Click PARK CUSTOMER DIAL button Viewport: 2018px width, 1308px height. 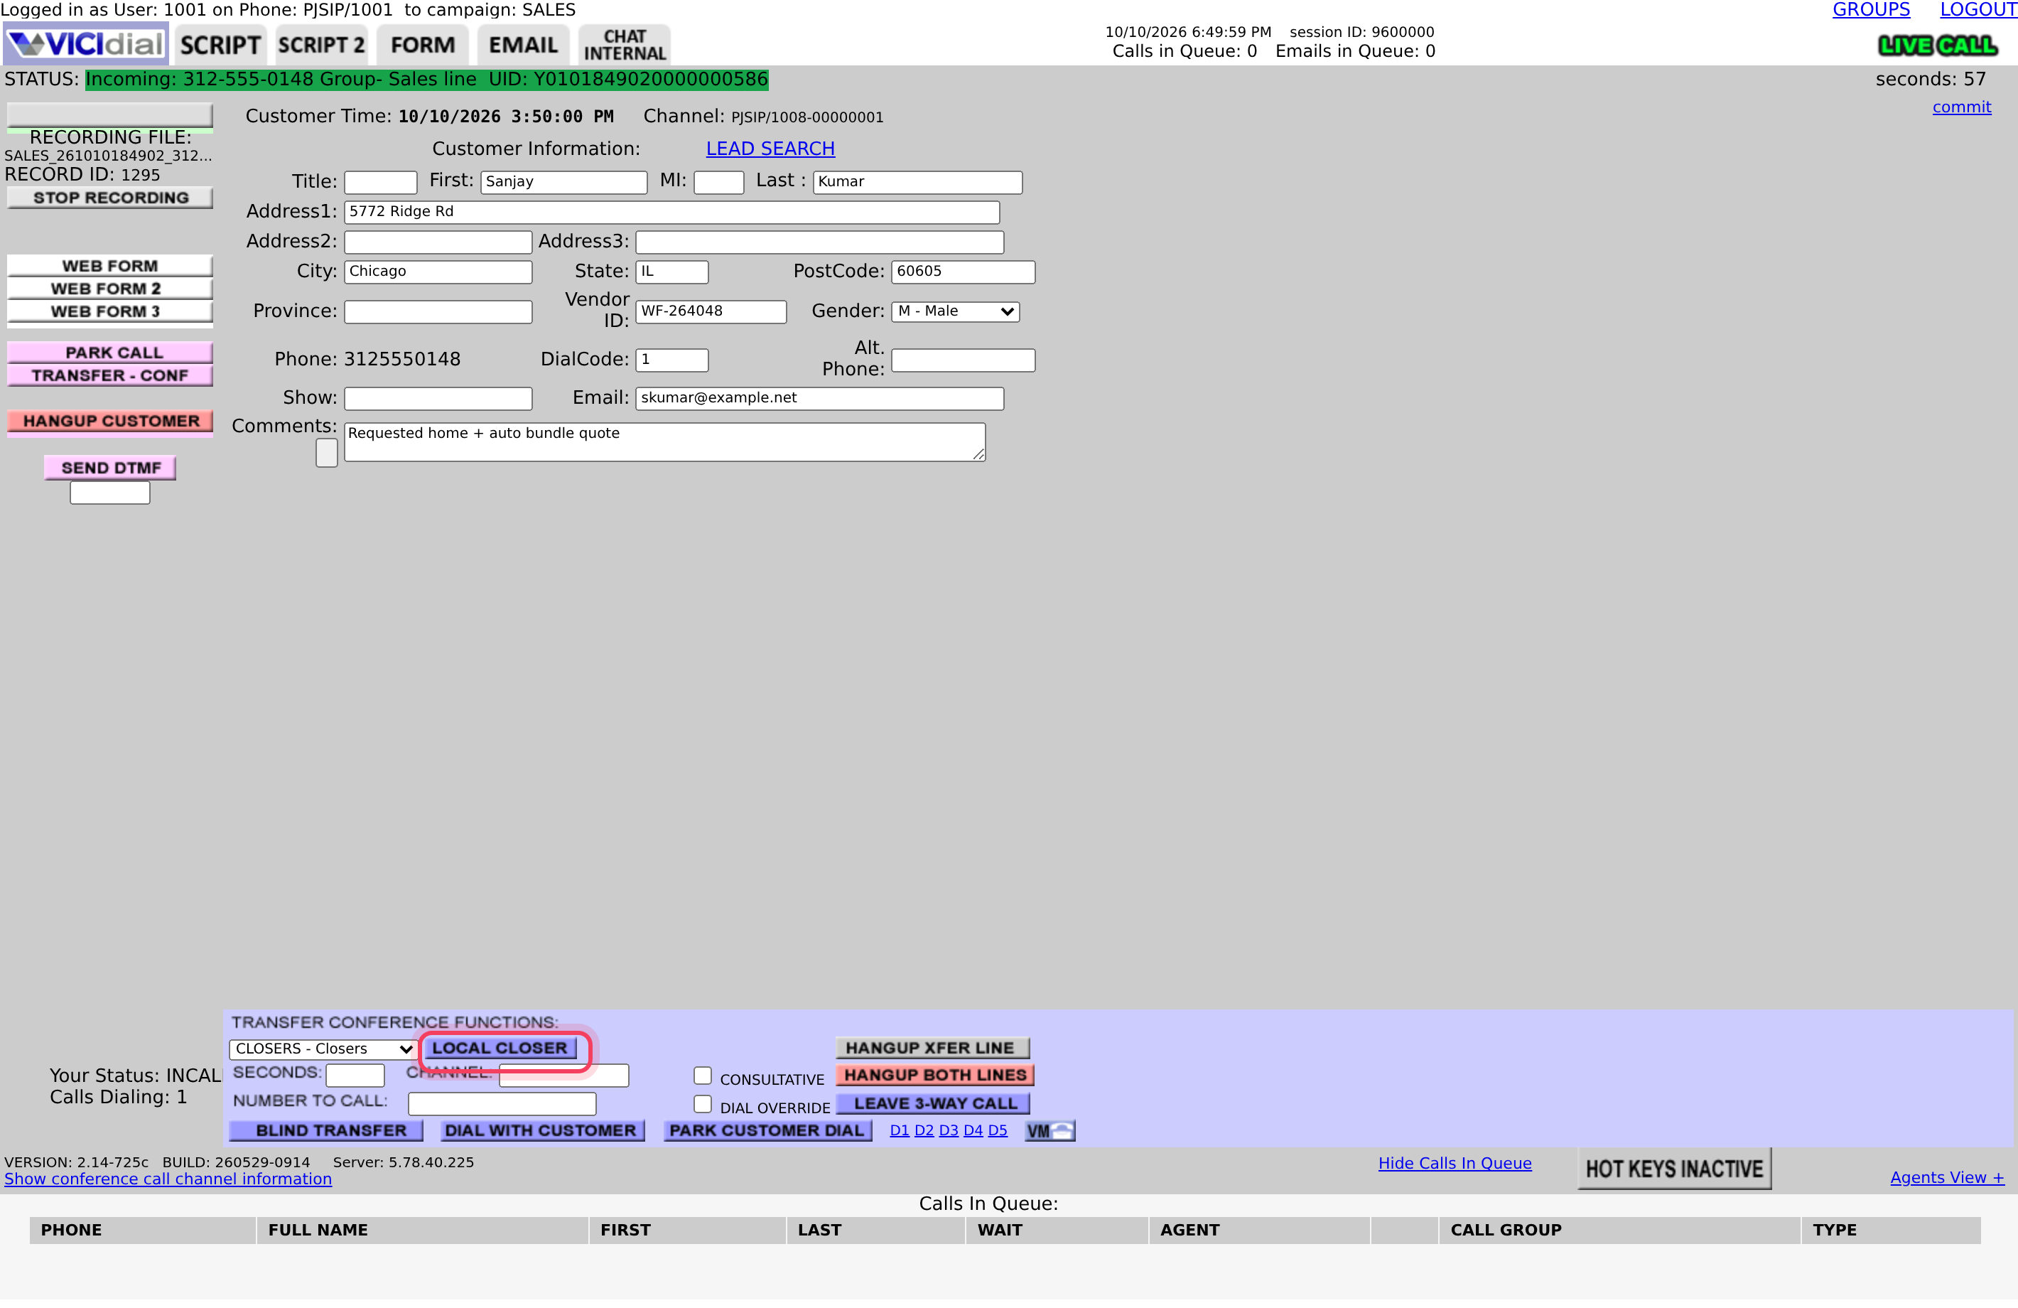coord(767,1131)
